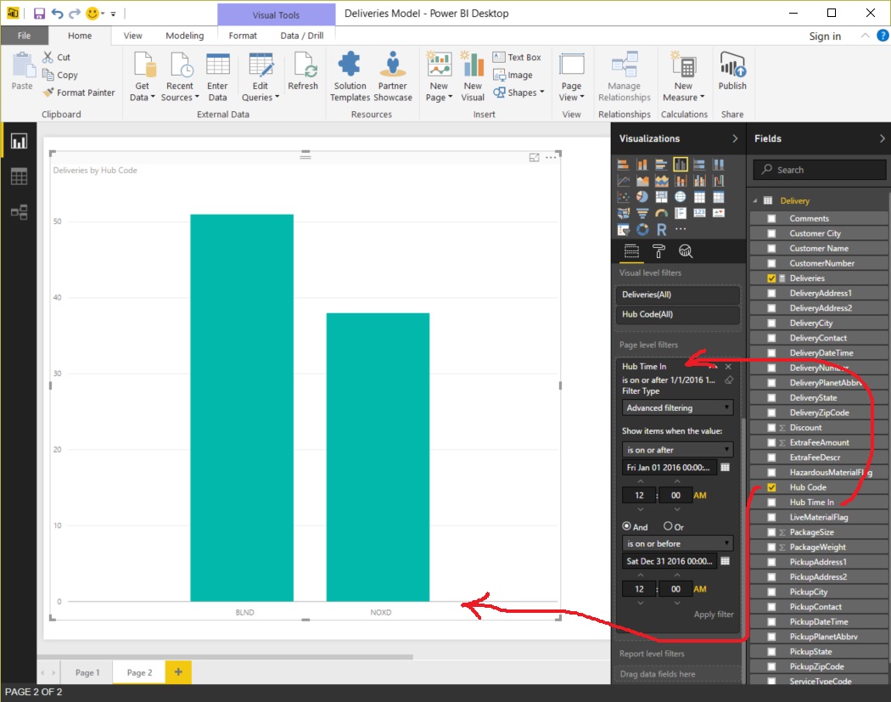This screenshot has height=702, width=891.
Task: Toggle the Comments field checkbox
Action: 771,218
